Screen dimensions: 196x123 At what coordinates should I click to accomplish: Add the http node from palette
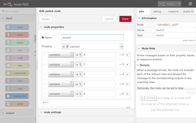click(x=17, y=66)
